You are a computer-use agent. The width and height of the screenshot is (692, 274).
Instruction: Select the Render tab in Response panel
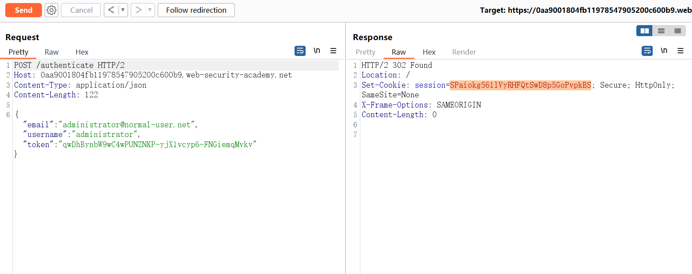[x=464, y=52]
